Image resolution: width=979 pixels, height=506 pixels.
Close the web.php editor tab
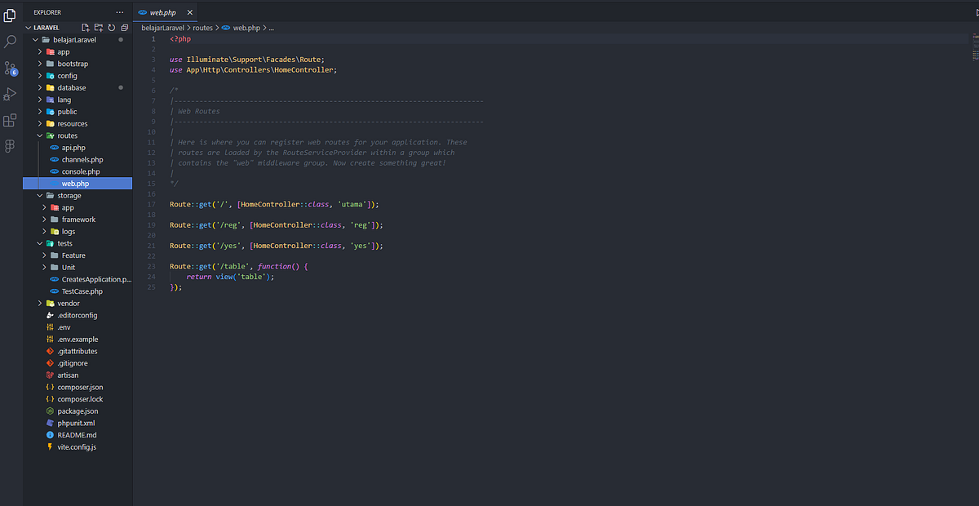pos(190,13)
